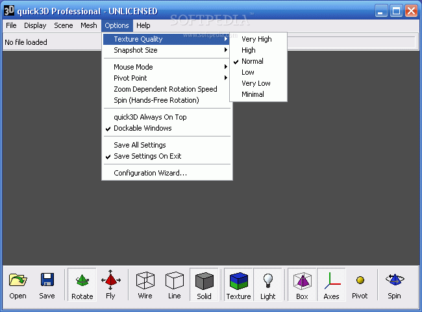Image resolution: width=422 pixels, height=312 pixels.
Task: Open the File menu
Action: coord(11,25)
